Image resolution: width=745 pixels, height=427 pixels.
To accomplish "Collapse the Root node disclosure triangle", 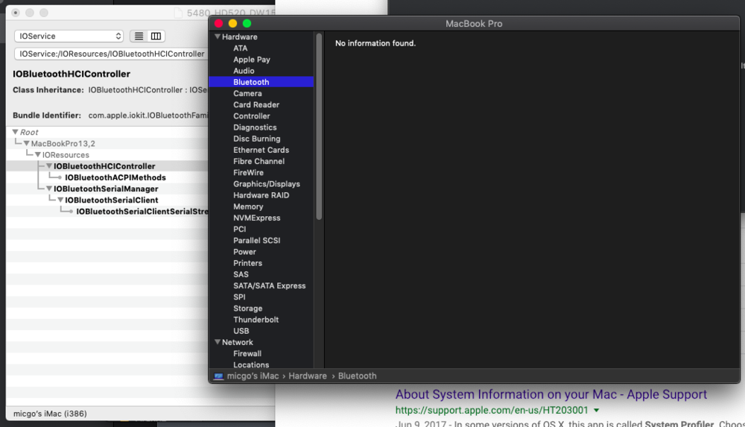I will [15, 133].
